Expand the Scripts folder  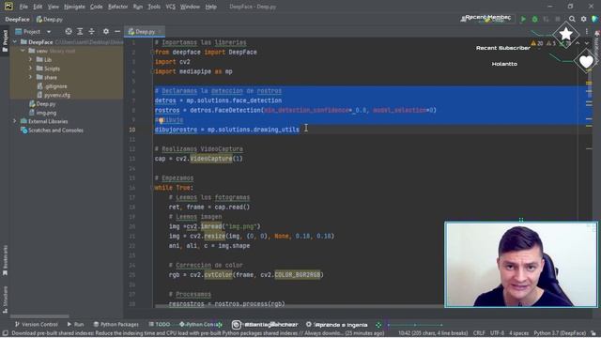pos(31,69)
